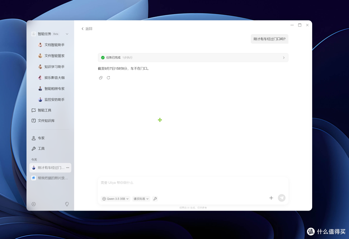Click the 专家 person icon
Screen dimensions: 349x239
(34, 138)
